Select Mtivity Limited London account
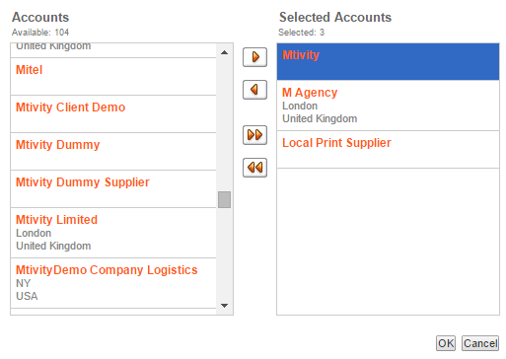Viewport: 506px width, 359px height. [x=113, y=233]
